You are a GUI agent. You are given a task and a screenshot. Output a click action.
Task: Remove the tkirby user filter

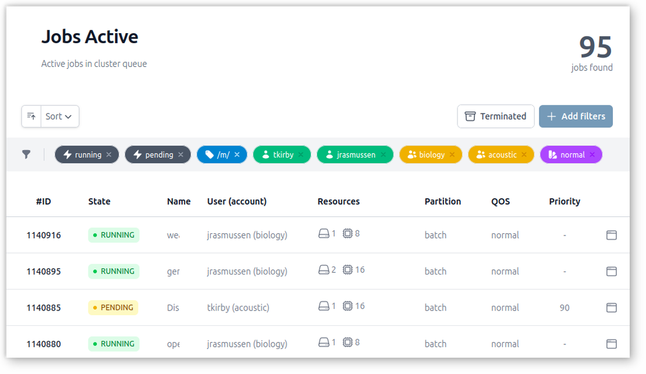[x=301, y=155]
